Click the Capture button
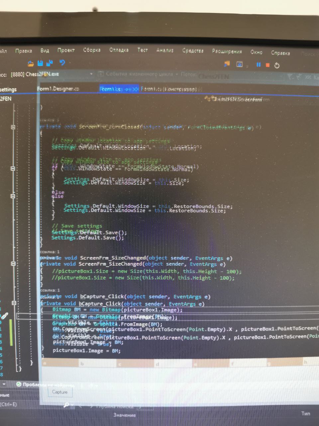The image size is (319, 426). pyautogui.click(x=60, y=392)
